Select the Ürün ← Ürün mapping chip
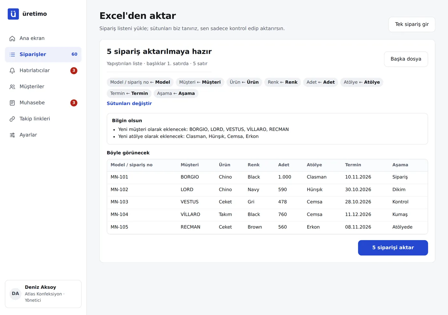 tap(244, 82)
